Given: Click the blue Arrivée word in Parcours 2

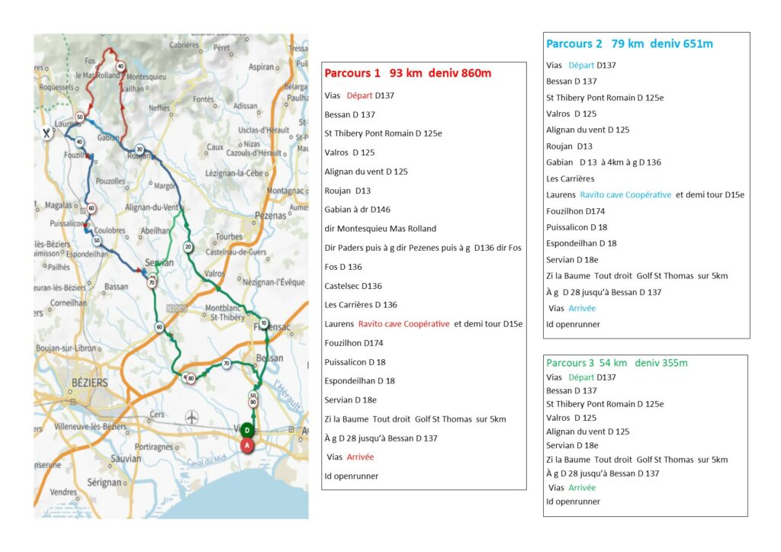Looking at the screenshot, I should click(582, 308).
